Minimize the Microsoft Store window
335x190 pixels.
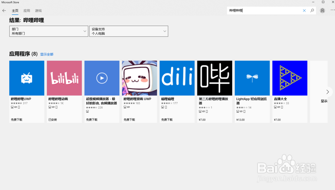click(313, 2)
